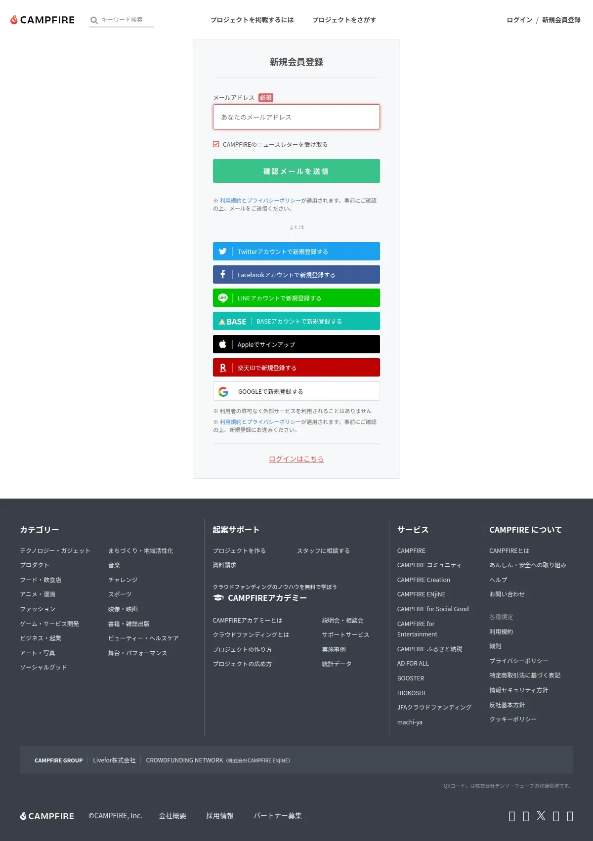Click the 確認メールを送信 button
Image resolution: width=593 pixels, height=841 pixels.
(x=296, y=171)
